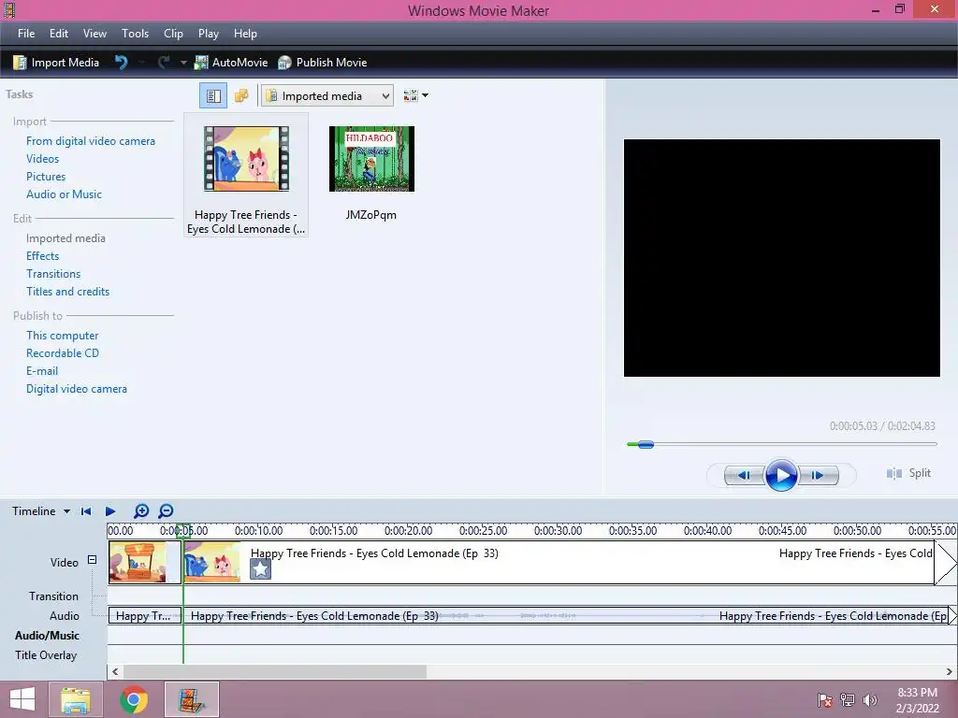Click the Redo arrow icon
958x718 pixels.
click(164, 63)
